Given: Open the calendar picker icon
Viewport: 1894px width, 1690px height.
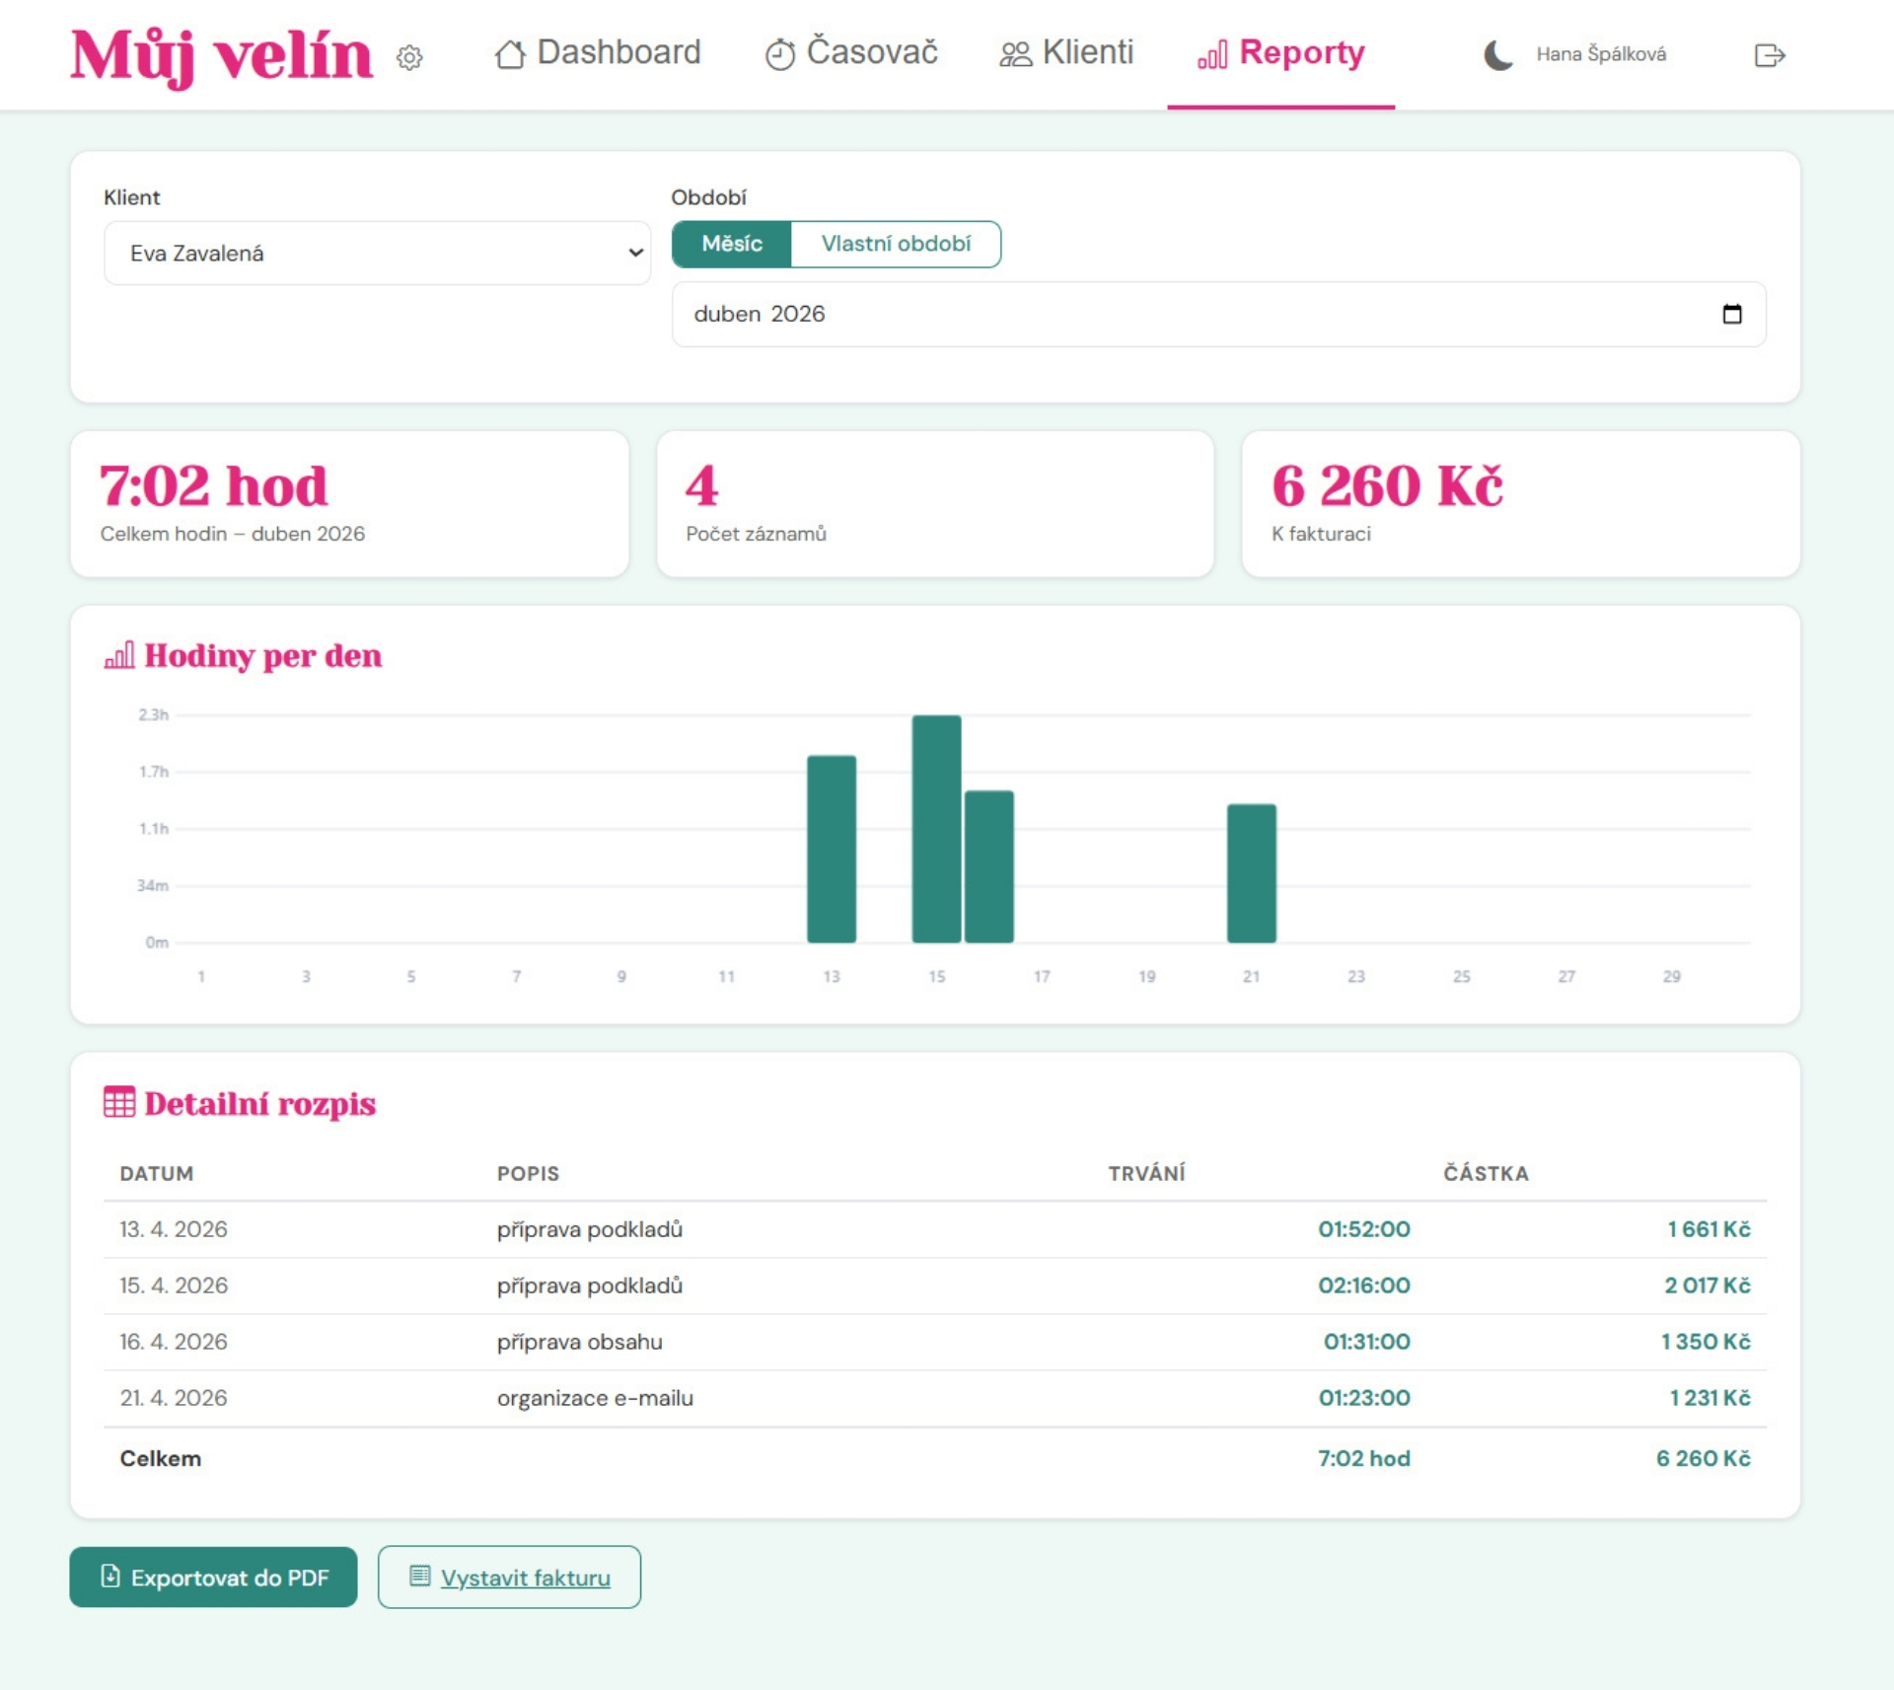Looking at the screenshot, I should click(x=1731, y=314).
